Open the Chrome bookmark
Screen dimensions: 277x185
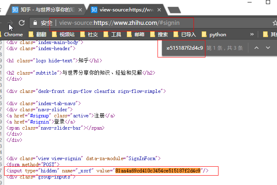click(12, 35)
